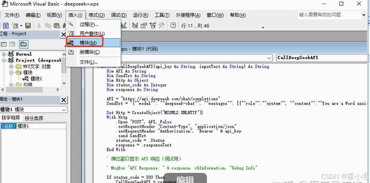Viewport: 370px width, 183px height.
Task: Open the 运行(R) menu
Action: coord(141,15)
